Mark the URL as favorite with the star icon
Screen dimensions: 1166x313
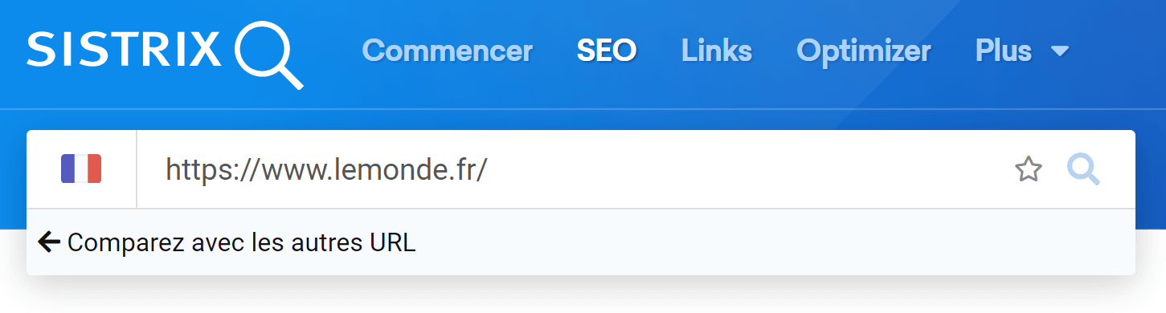click(x=1029, y=169)
